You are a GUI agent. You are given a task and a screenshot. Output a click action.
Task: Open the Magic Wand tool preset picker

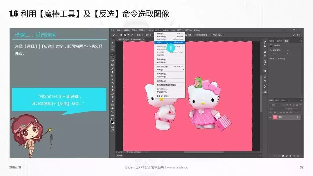115,35
